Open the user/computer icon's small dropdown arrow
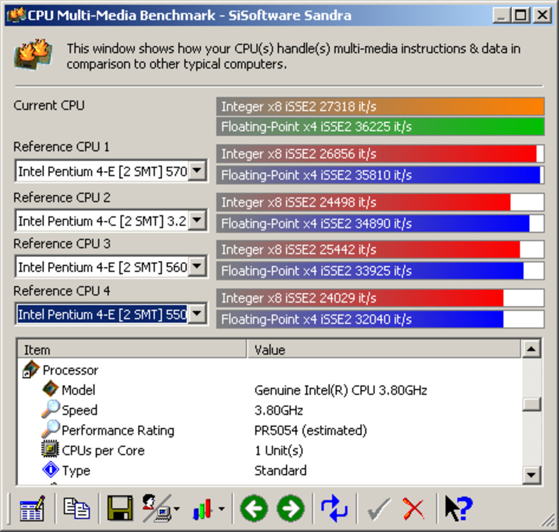This screenshot has width=559, height=532. point(177,509)
